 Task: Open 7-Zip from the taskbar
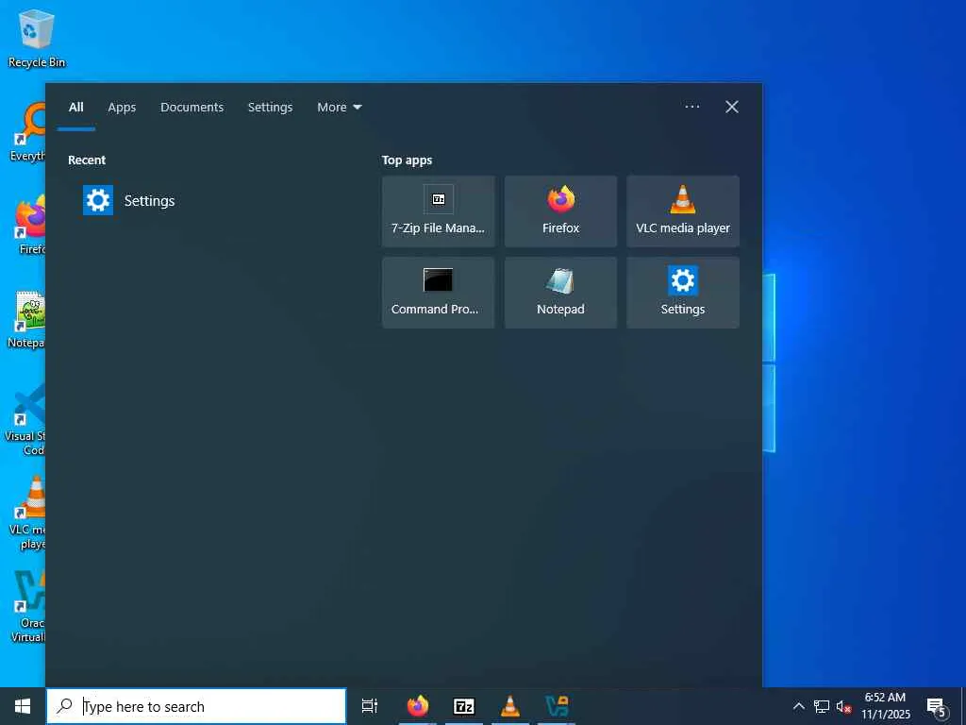pyautogui.click(x=464, y=706)
